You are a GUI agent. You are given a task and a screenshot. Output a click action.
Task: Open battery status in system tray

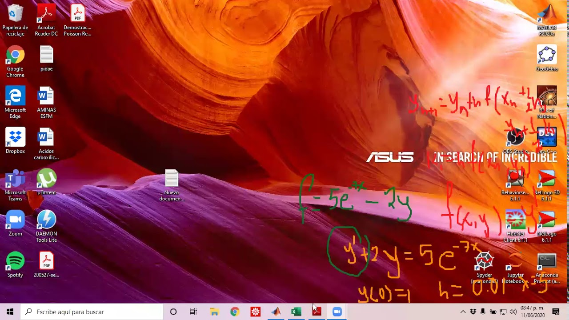point(493,312)
